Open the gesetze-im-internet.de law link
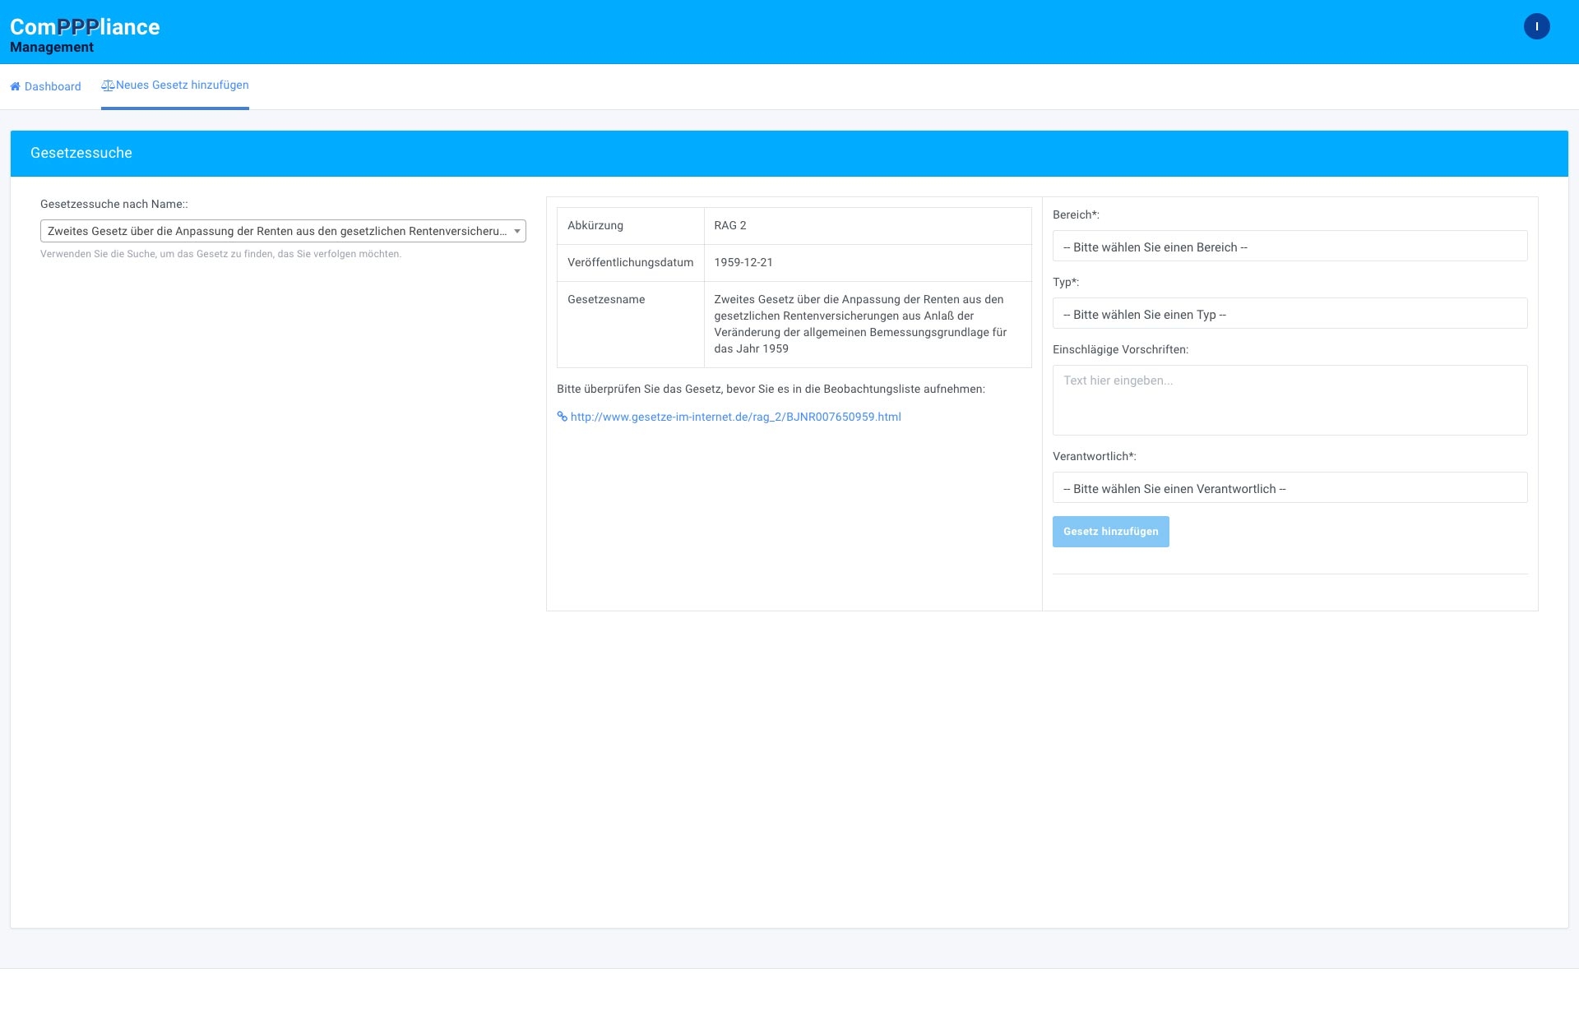The height and width of the screenshot is (1019, 1579). click(735, 417)
